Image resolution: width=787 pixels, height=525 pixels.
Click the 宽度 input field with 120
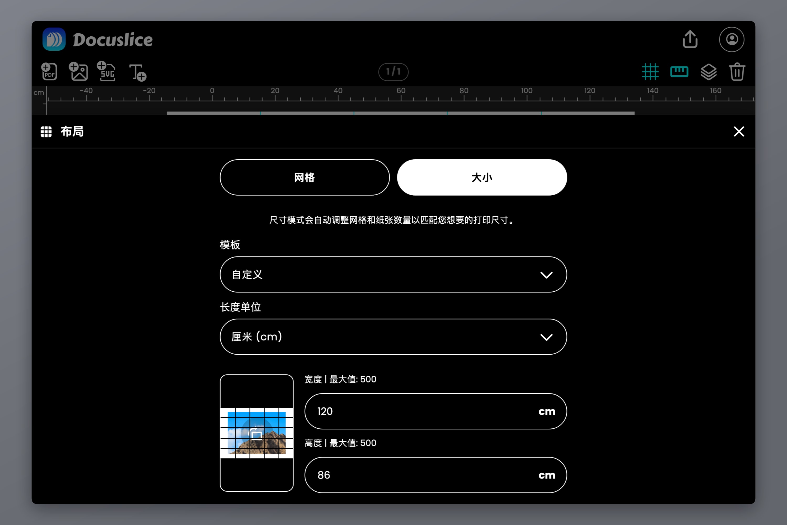coord(436,411)
